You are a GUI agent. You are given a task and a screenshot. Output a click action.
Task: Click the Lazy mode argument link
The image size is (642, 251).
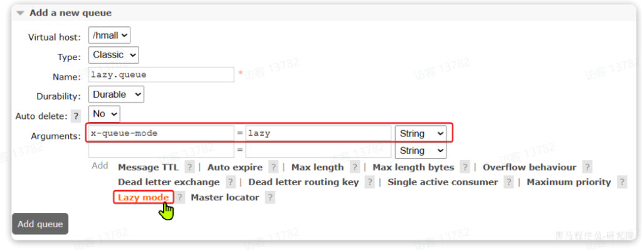point(143,197)
